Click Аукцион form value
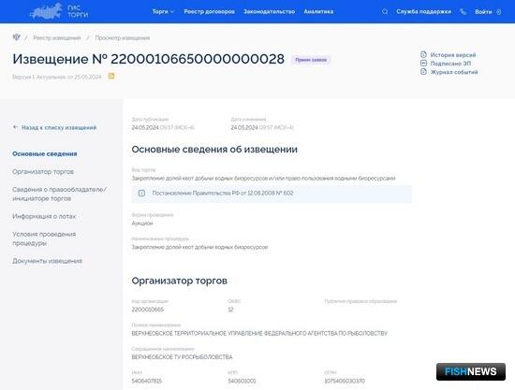515x390 pixels. click(142, 223)
